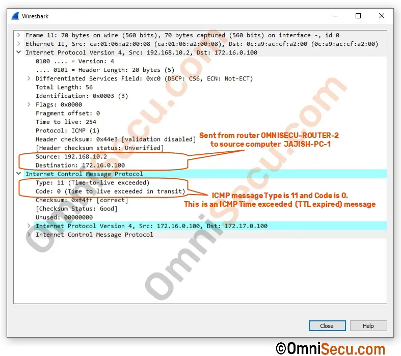Select the highlighted Internet Control Message Protocol row

[205, 174]
